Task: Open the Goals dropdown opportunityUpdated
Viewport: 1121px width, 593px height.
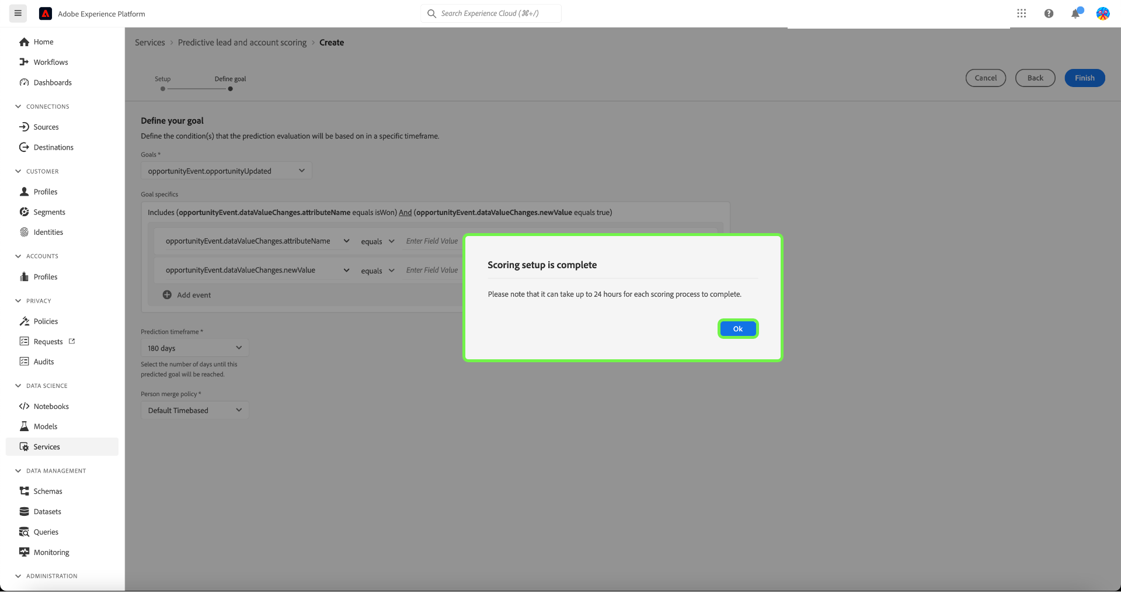Action: tap(226, 171)
